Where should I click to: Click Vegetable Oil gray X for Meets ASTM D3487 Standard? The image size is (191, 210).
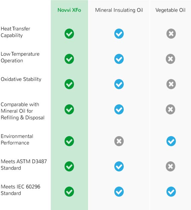click(170, 166)
